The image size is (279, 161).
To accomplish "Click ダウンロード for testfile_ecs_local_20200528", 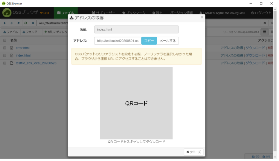I will (x=255, y=63).
